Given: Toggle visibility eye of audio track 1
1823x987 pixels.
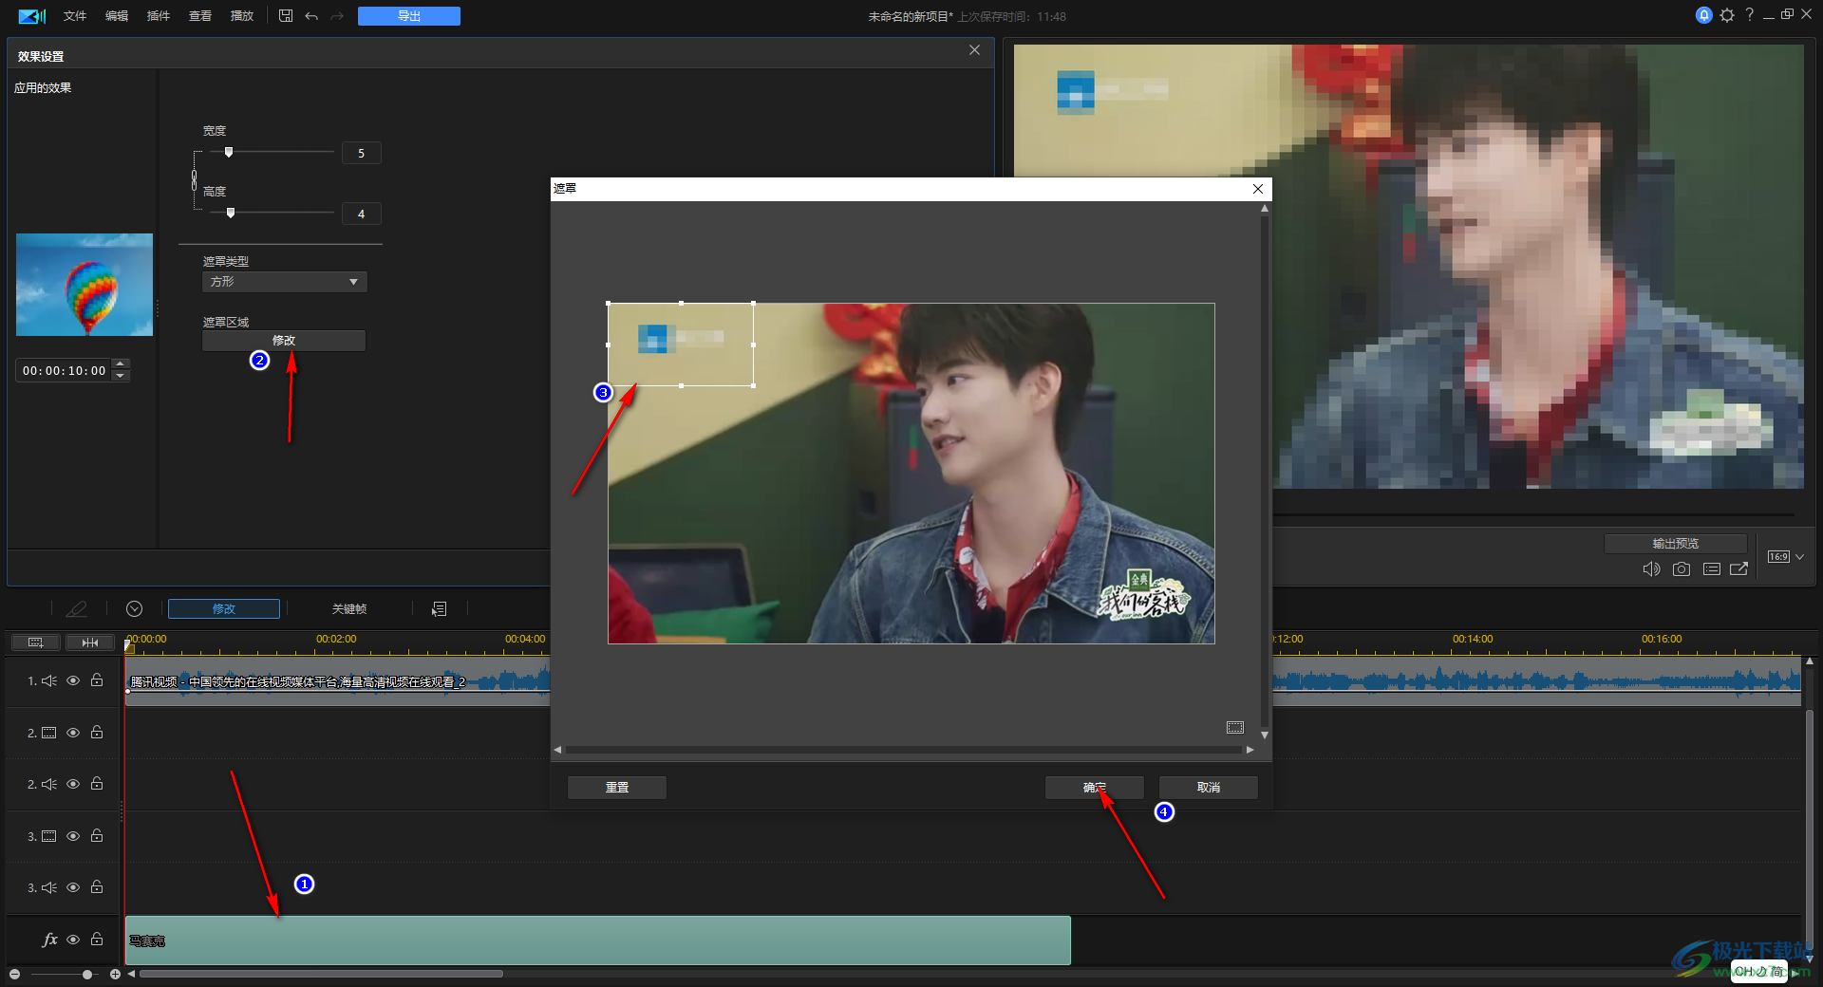Looking at the screenshot, I should [73, 680].
